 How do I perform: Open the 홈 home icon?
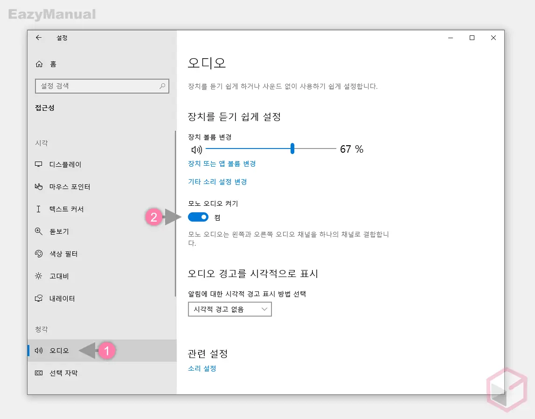39,64
